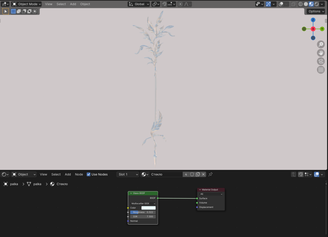Image resolution: width=328 pixels, height=237 pixels.
Task: Click the zoom magnifier icon in the viewport
Action: coord(321,44)
